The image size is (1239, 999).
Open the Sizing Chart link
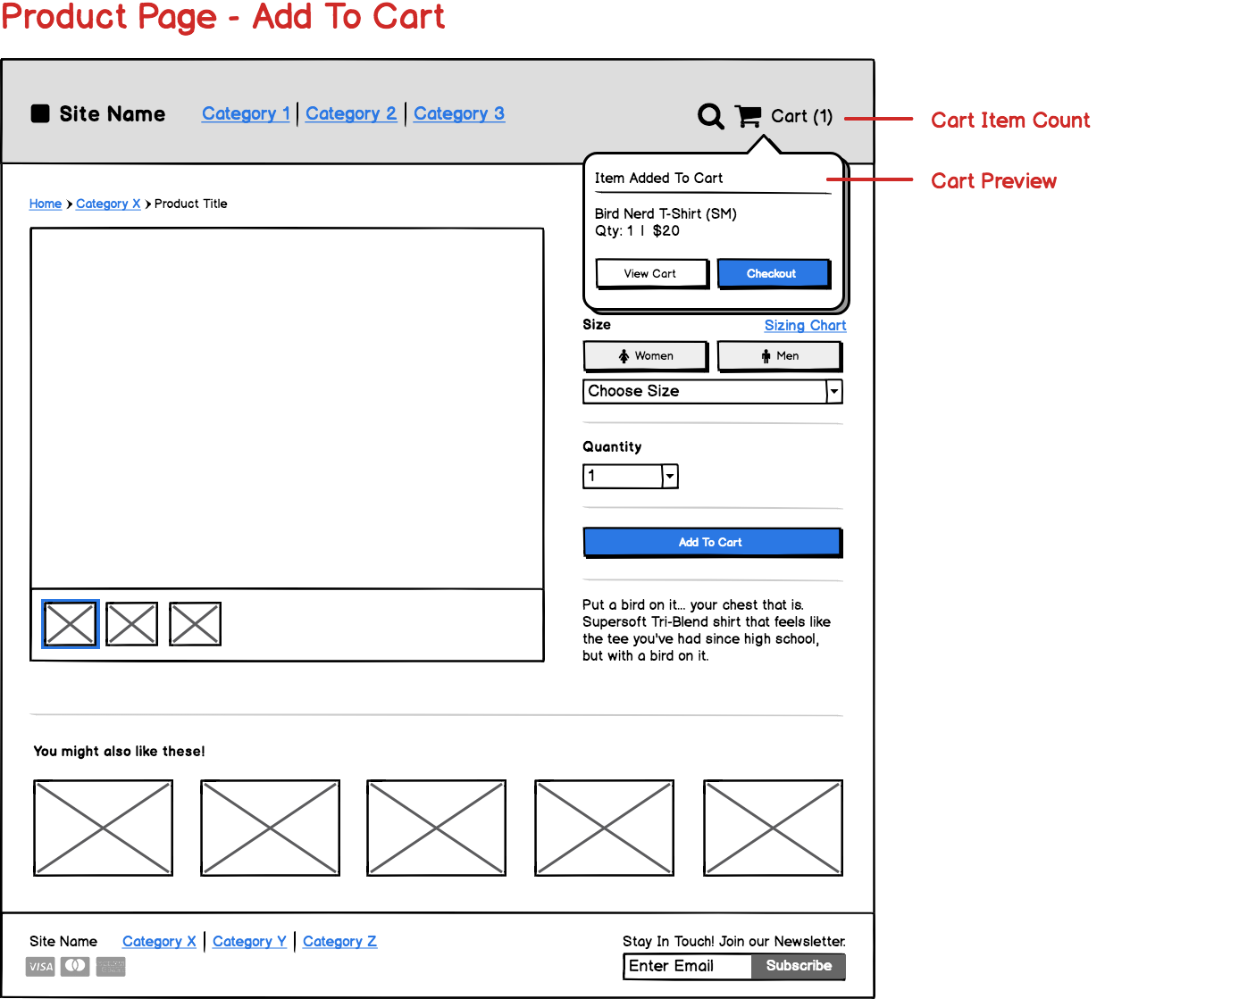(x=805, y=325)
